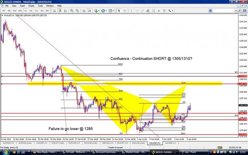Switch to line chart display

tap(65, 11)
